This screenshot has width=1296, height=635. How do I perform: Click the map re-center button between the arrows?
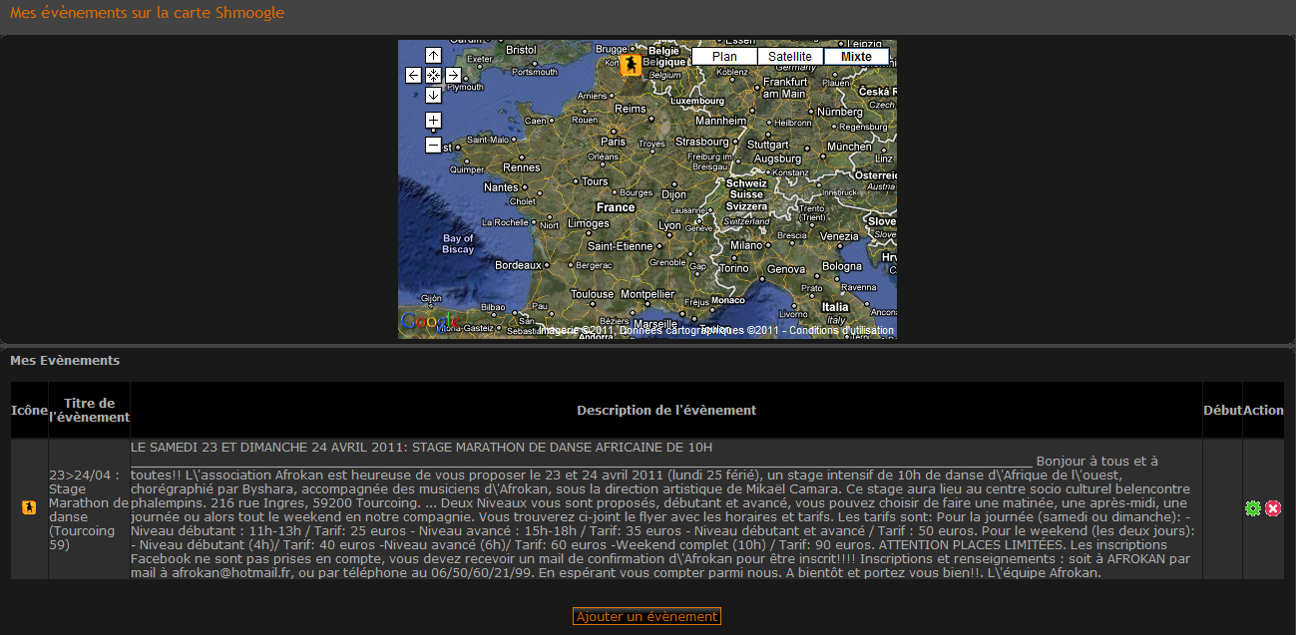pyautogui.click(x=433, y=75)
